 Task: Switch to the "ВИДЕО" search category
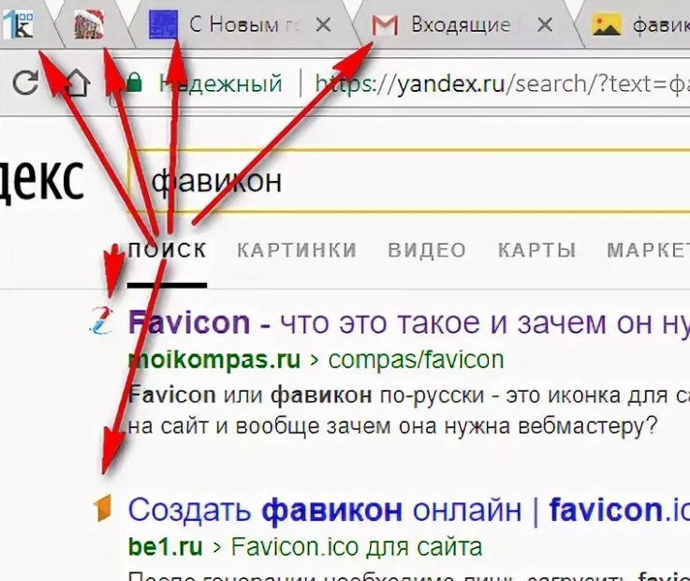(x=427, y=250)
